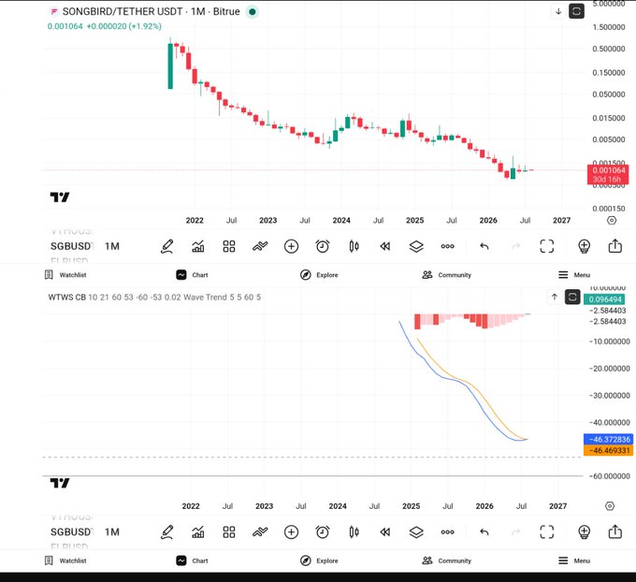Open SGBUSDT symbol selector under price chart
Viewport: 636px width, 582px height.
click(72, 246)
